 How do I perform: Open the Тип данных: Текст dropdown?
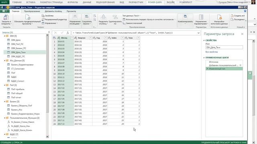131,16
